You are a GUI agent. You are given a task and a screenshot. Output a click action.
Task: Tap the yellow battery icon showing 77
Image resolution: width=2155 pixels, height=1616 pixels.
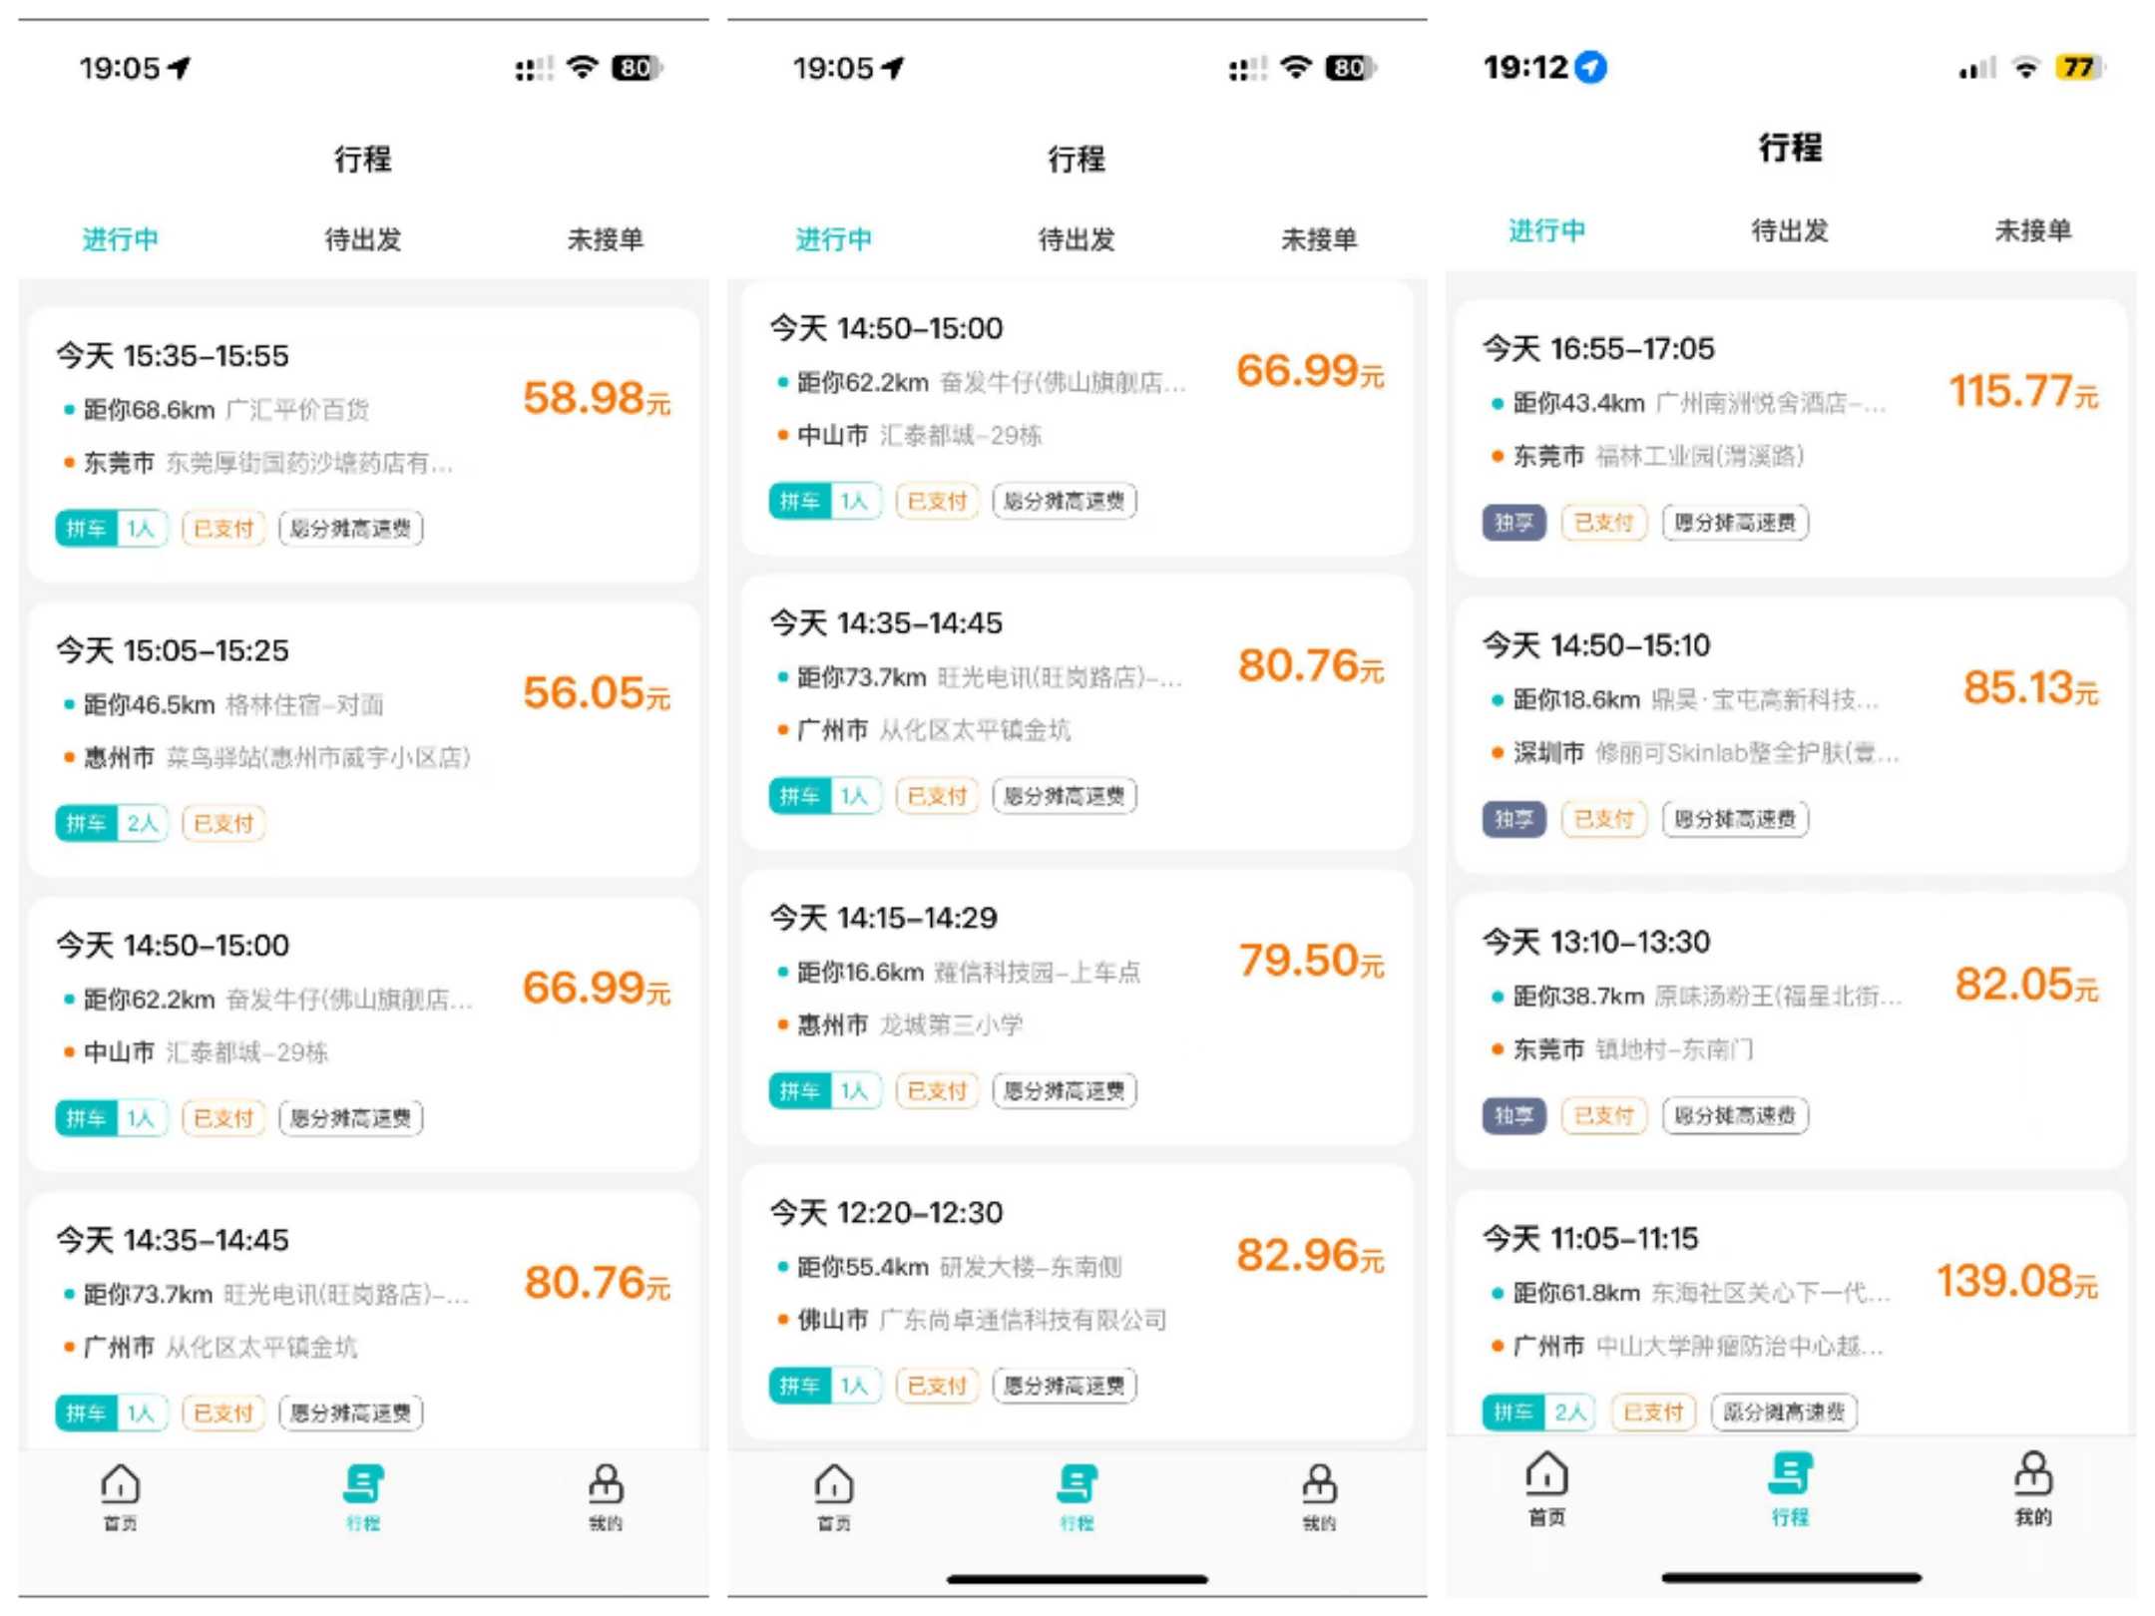(x=2078, y=67)
